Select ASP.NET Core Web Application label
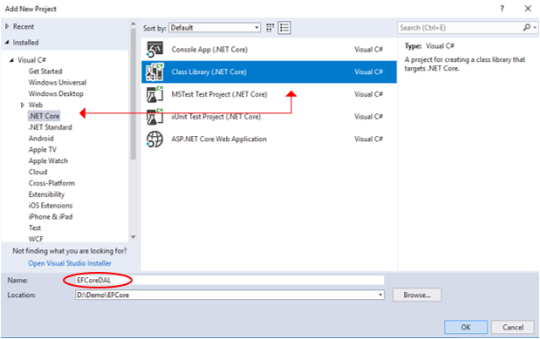Screen dimensions: 540x339 click(x=219, y=139)
